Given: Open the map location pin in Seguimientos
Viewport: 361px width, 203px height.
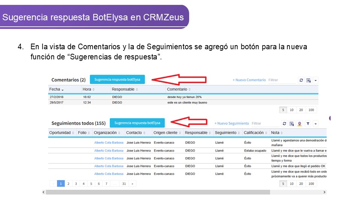Looking at the screenshot, I should click(299, 123).
